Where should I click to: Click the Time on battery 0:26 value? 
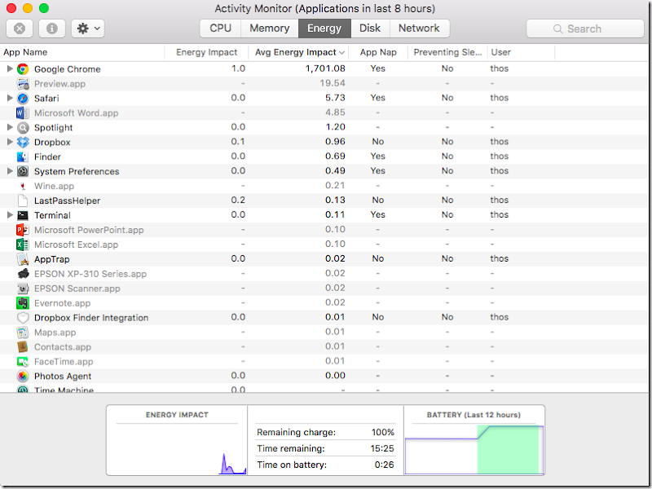point(384,465)
